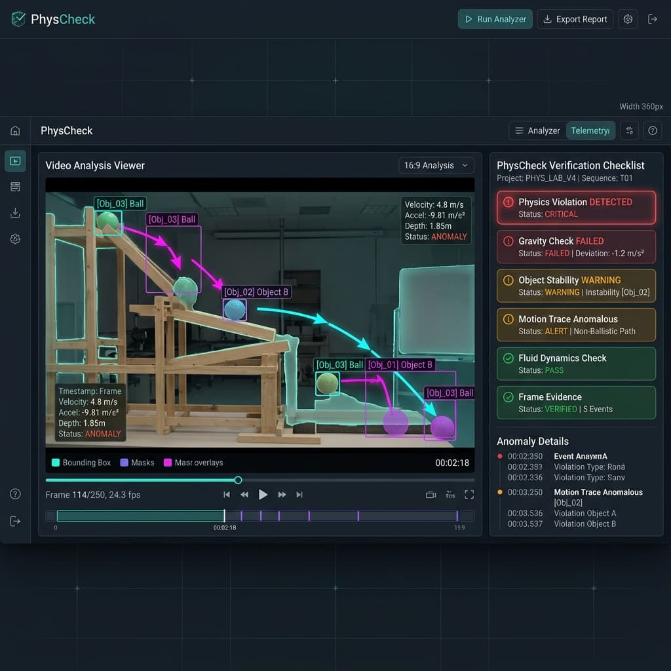671x671 pixels.
Task: Click help icon next to sliders icon
Action: coord(652,130)
